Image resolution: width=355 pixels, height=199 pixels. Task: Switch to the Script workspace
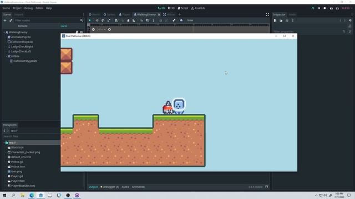[x=183, y=8]
